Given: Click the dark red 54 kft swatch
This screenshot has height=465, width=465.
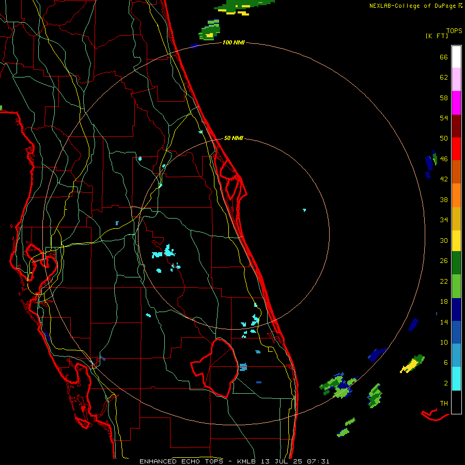Looking at the screenshot, I should 456,126.
